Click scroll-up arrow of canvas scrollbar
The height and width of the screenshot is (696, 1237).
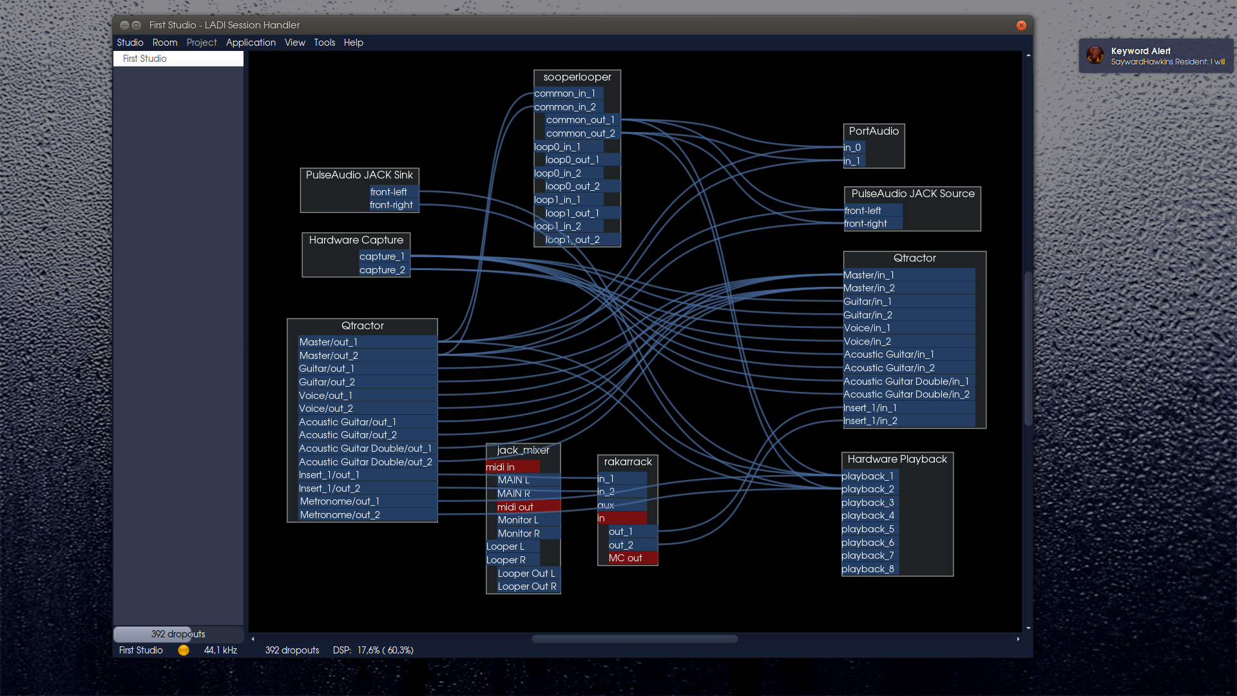1028,55
